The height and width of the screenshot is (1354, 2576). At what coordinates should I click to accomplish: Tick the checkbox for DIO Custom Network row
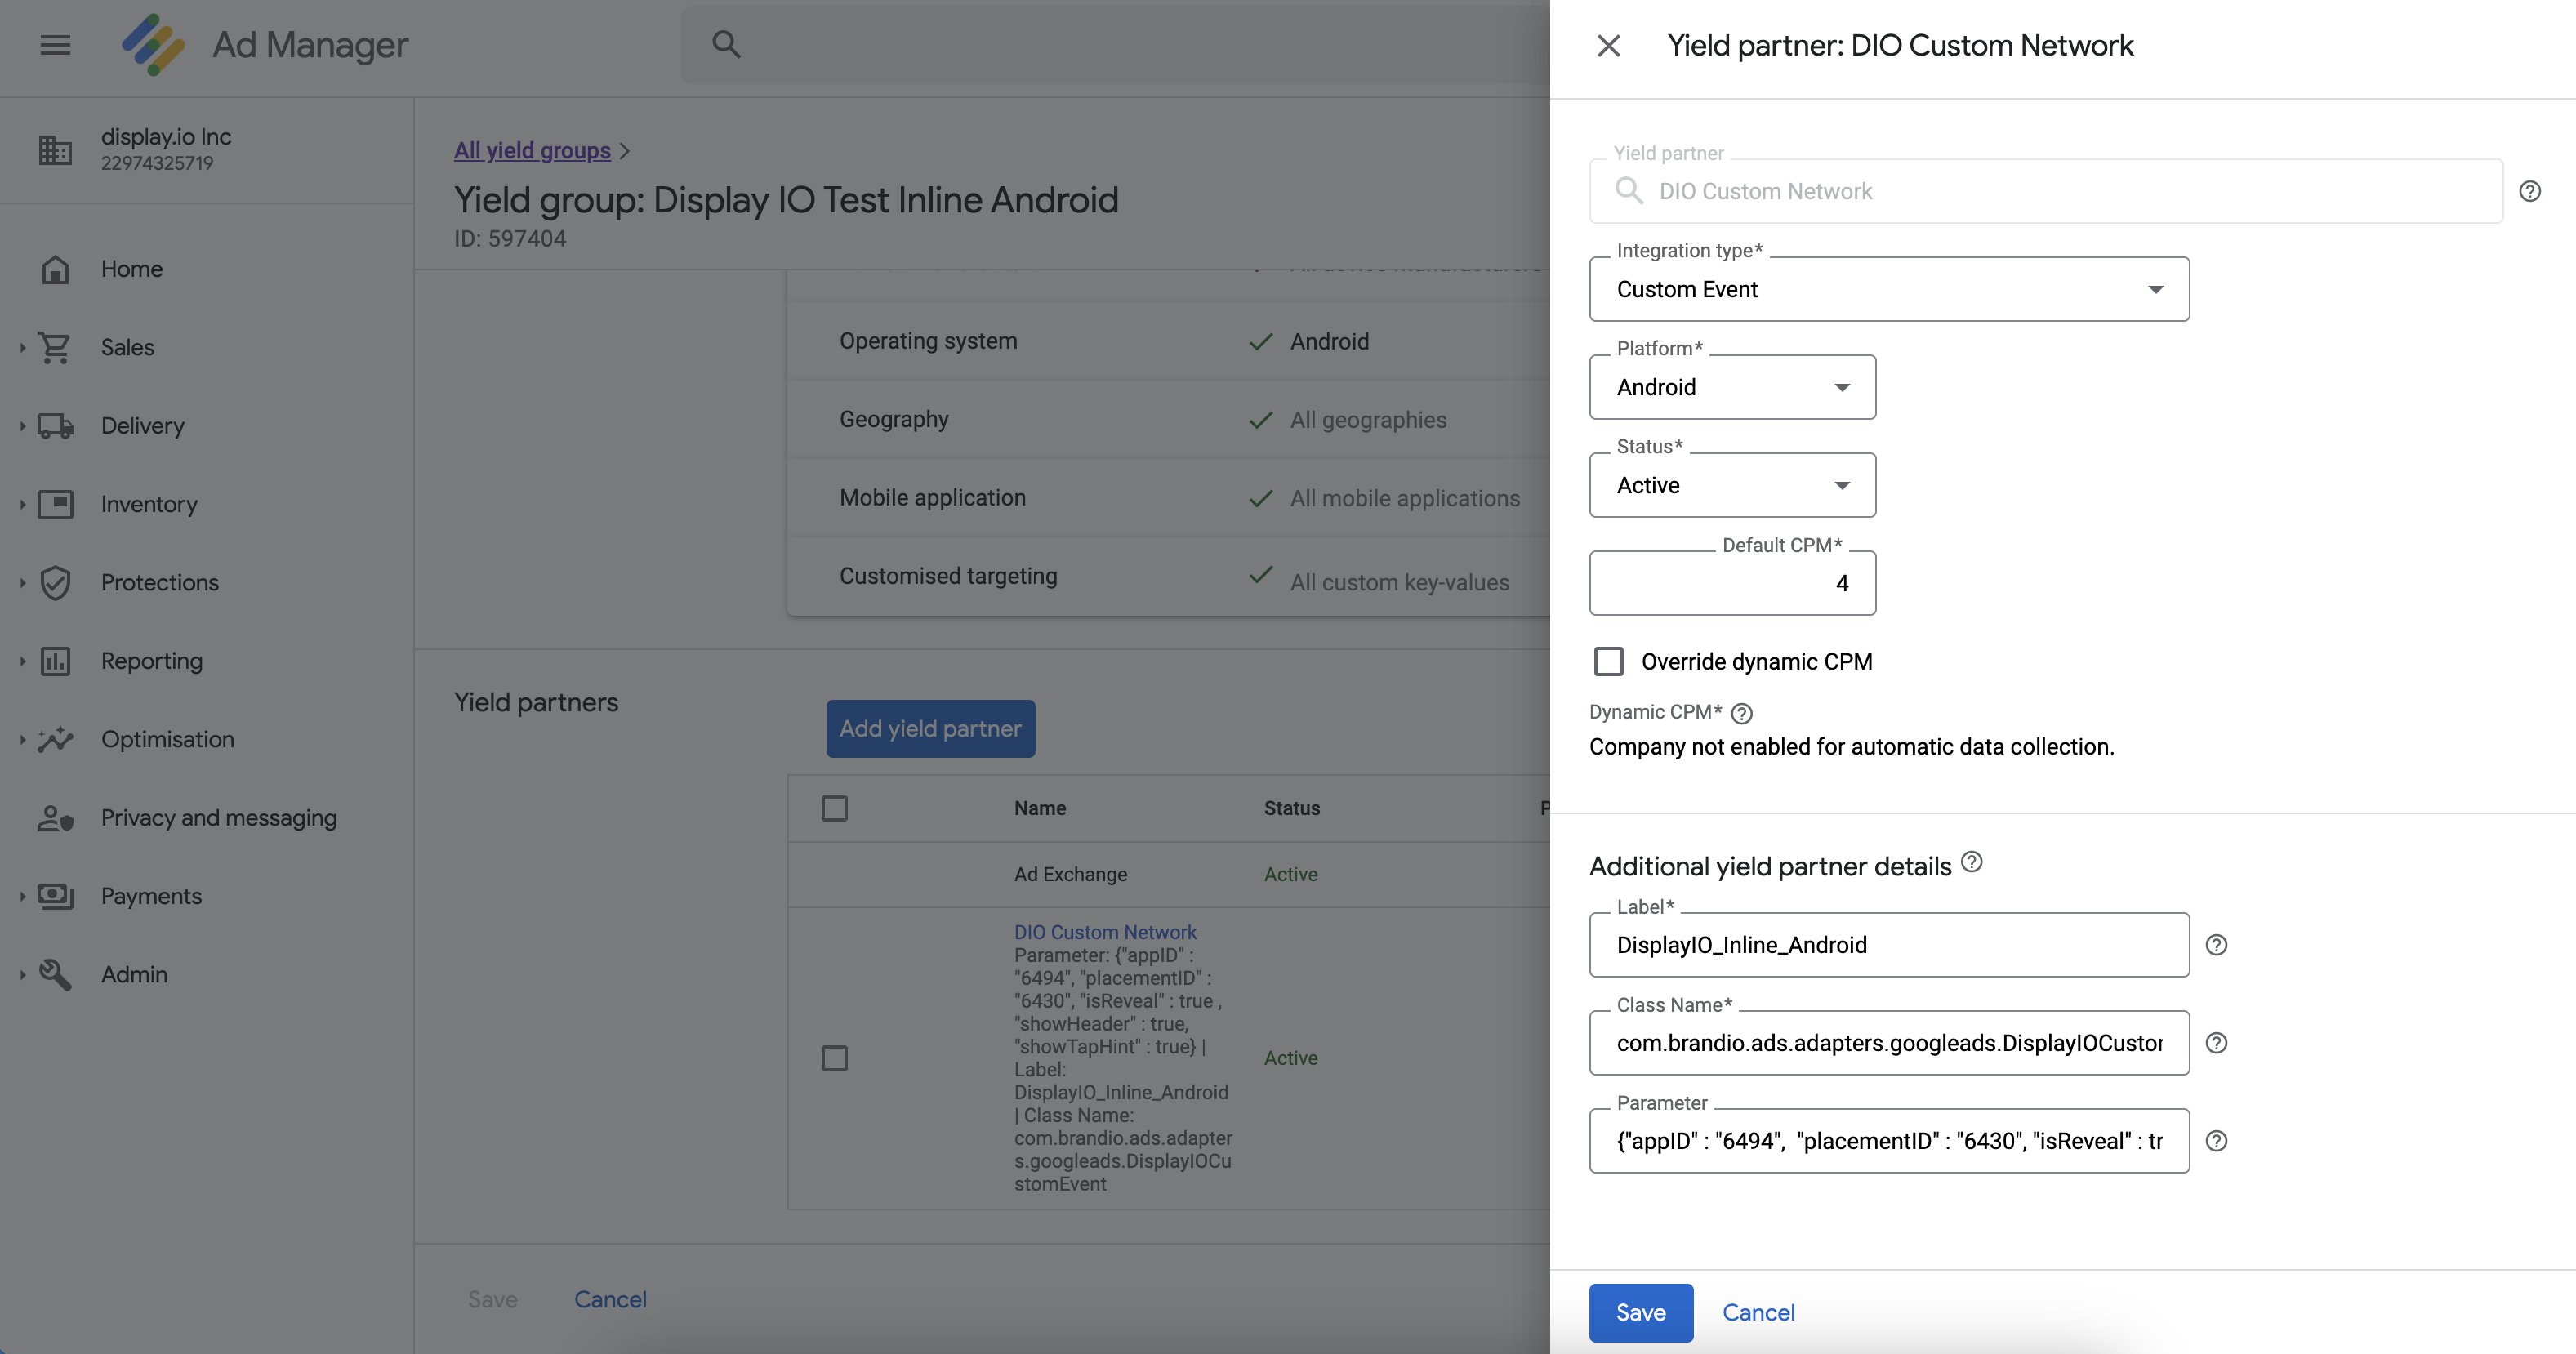pos(834,1058)
